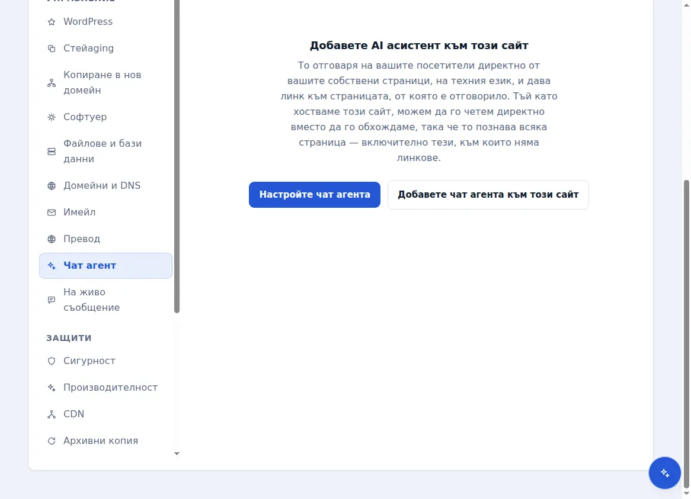This screenshot has height=499, width=691.
Task: Select Копиране в нов домейн
Action: pyautogui.click(x=105, y=83)
